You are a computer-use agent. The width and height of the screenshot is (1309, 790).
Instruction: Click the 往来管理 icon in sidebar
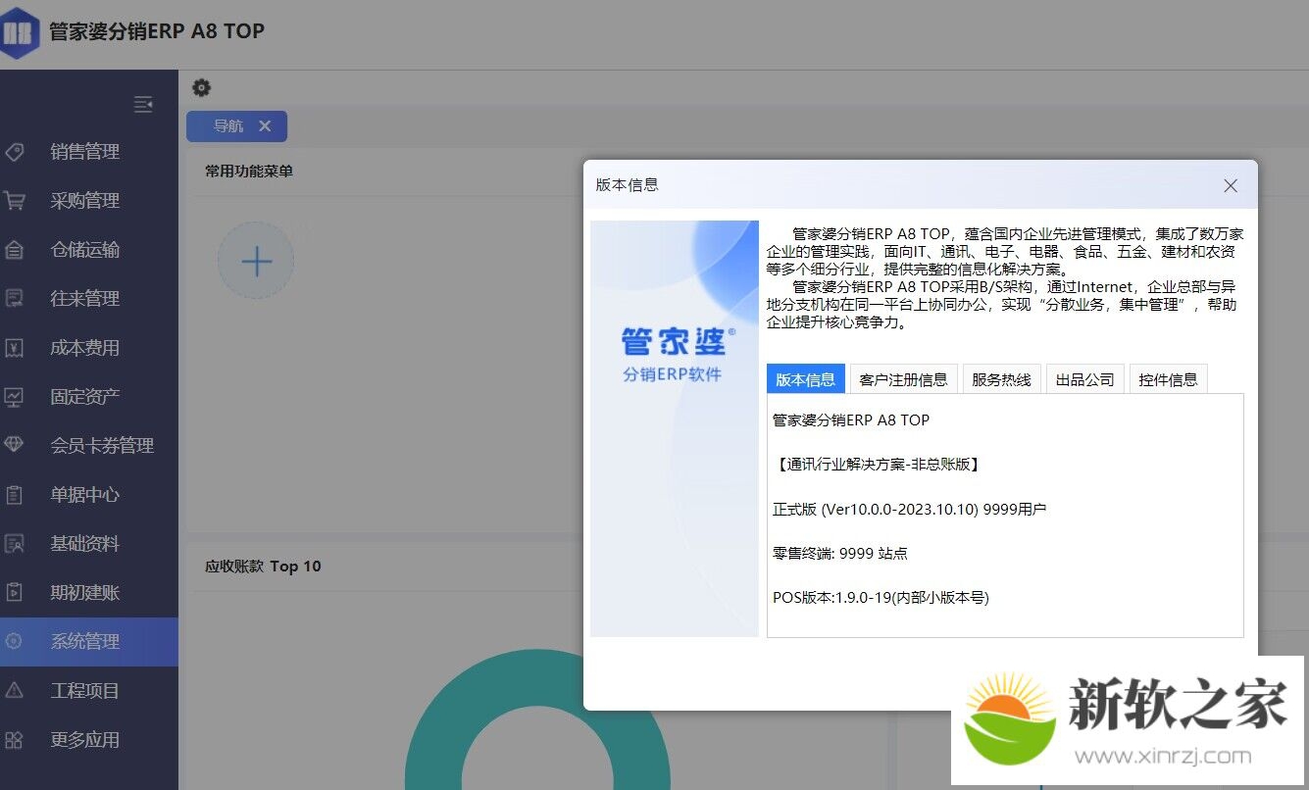click(14, 299)
